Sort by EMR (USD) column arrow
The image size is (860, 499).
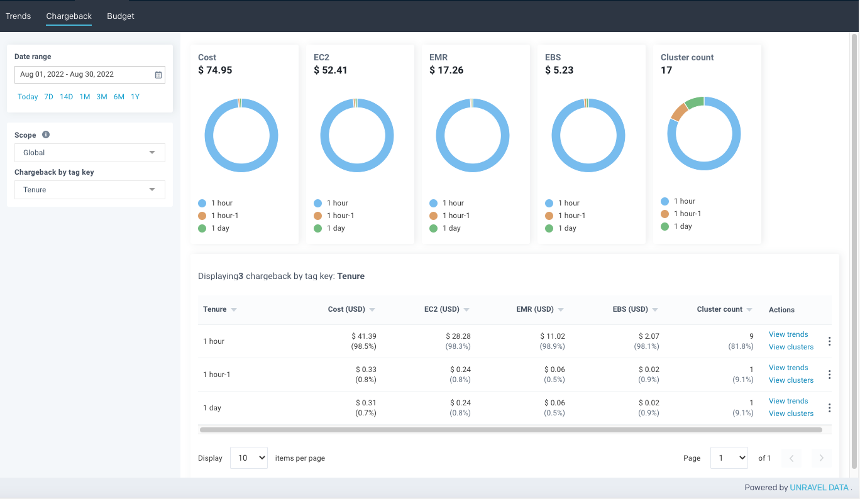(x=561, y=310)
